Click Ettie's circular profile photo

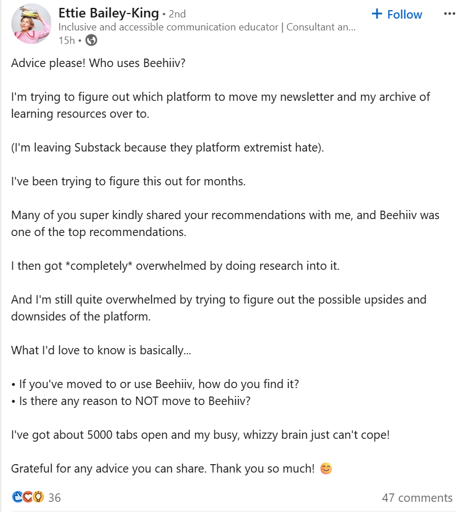click(32, 25)
